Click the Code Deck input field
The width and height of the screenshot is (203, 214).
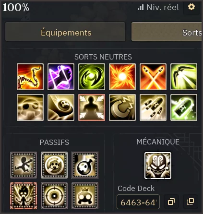point(138,202)
